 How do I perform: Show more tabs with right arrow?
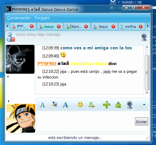[148, 26]
